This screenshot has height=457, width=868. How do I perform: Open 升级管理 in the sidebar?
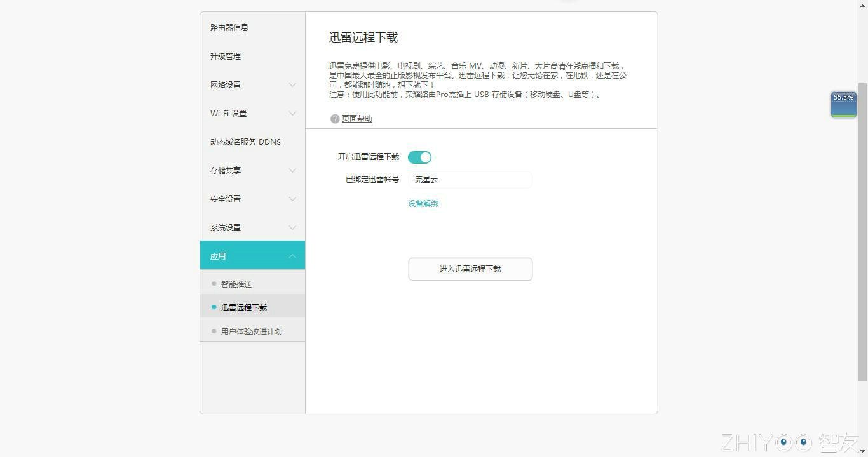[226, 56]
